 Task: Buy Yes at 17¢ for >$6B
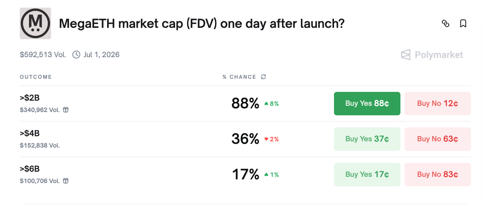coord(367,174)
